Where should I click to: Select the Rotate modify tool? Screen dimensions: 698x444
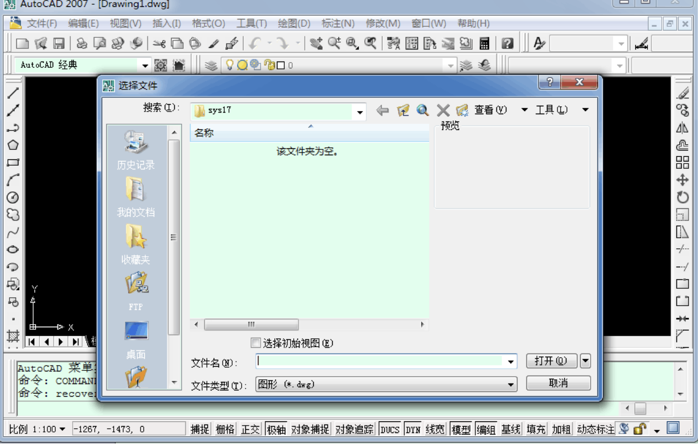click(682, 197)
